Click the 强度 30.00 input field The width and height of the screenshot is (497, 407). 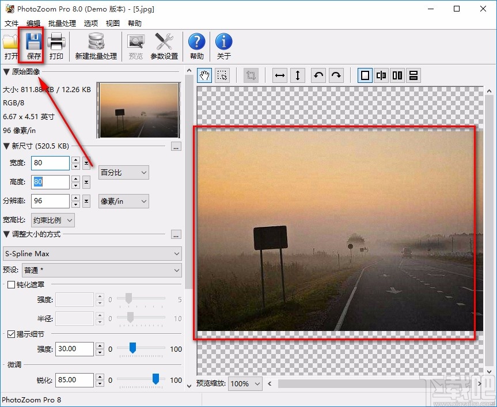click(x=74, y=349)
